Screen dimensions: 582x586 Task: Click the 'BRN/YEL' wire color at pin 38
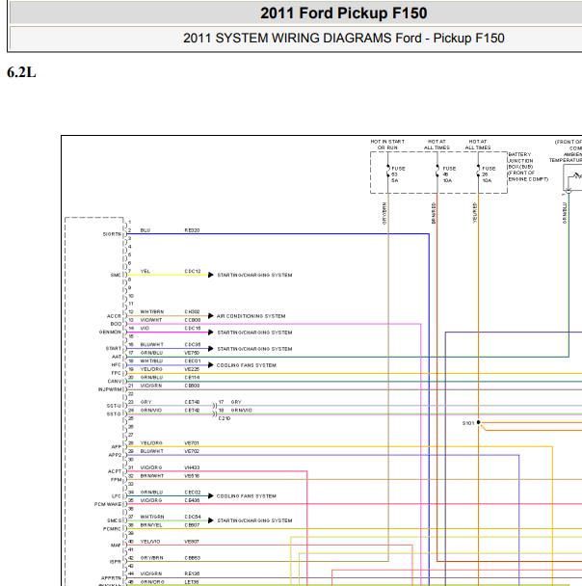click(x=151, y=525)
